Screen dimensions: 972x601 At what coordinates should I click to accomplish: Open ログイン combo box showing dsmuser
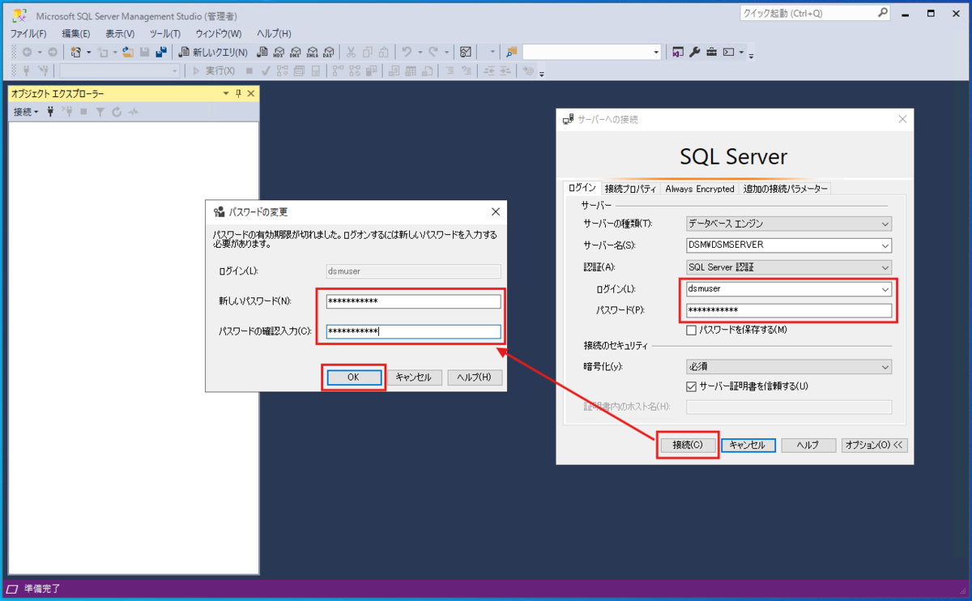point(789,288)
